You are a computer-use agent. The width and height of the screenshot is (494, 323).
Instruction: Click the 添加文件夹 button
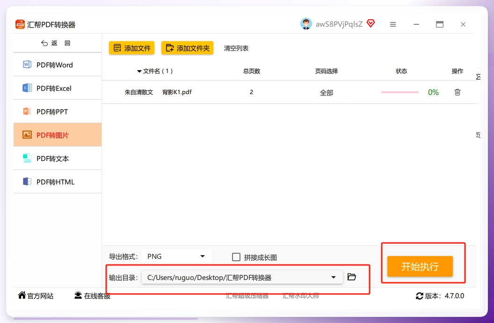pos(188,48)
